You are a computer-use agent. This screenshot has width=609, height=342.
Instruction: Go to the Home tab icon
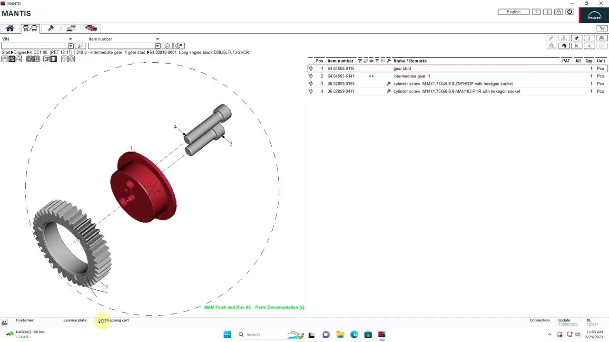coord(10,28)
